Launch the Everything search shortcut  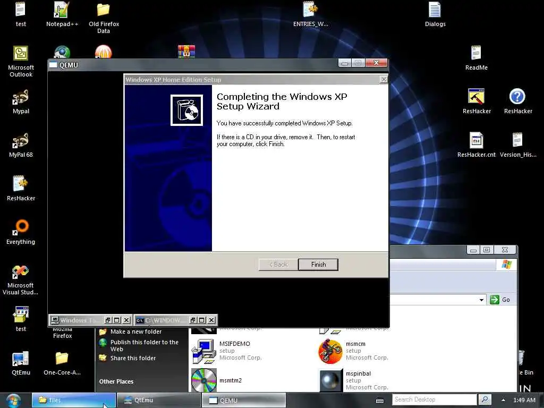[21, 232]
